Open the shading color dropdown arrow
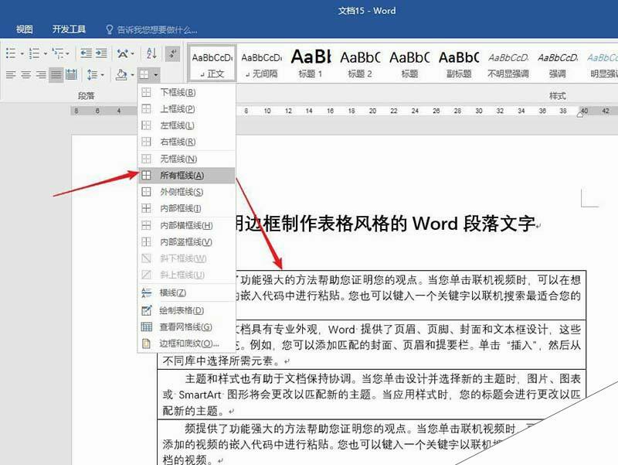The height and width of the screenshot is (465, 618). pyautogui.click(x=132, y=74)
